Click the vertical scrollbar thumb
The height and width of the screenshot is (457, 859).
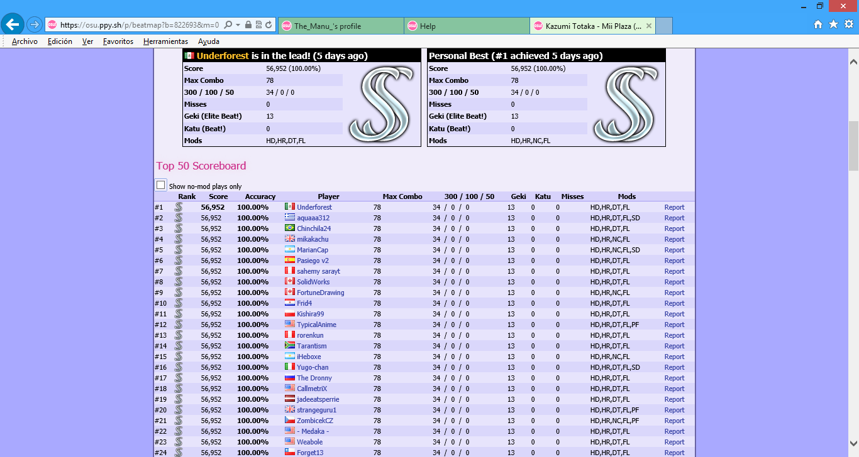pyautogui.click(x=853, y=146)
